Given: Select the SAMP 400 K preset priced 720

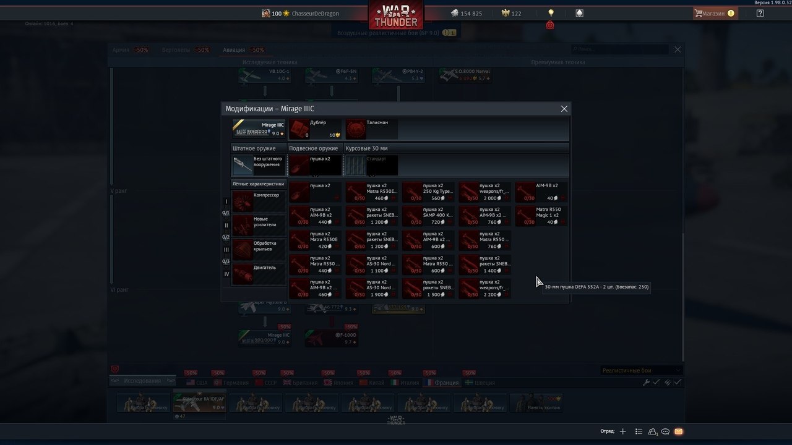Looking at the screenshot, I should (429, 216).
